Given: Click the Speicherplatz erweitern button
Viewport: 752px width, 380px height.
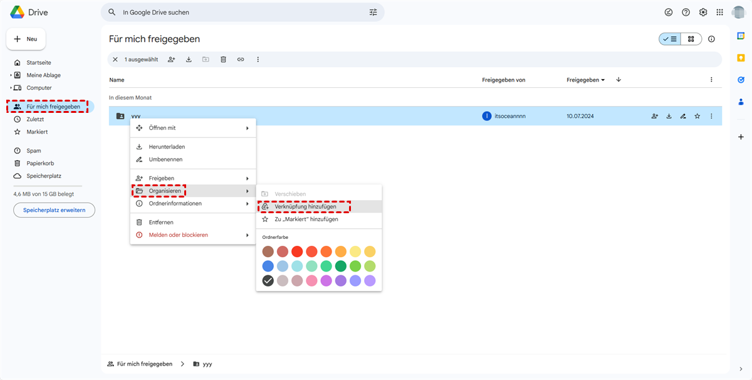Looking at the screenshot, I should (54, 210).
